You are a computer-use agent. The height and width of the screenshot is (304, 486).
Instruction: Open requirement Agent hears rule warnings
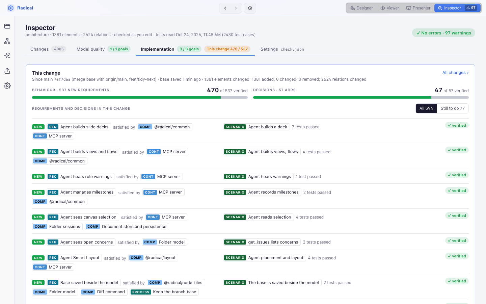click(x=81, y=177)
